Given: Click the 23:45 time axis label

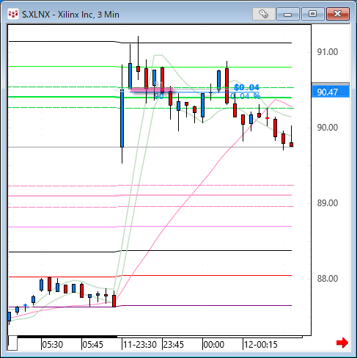Looking at the screenshot, I should pos(174,345).
